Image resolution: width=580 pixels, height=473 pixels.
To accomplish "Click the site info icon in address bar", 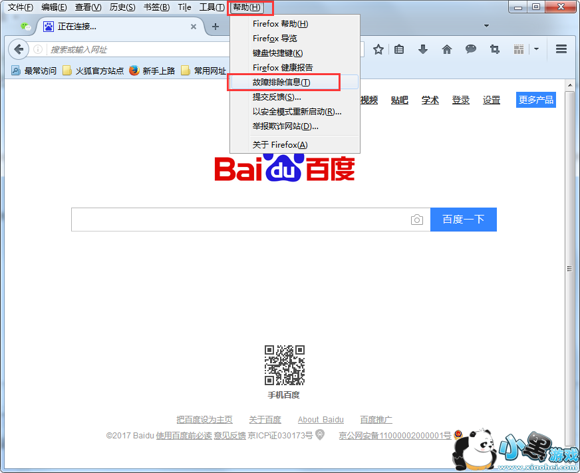I will point(38,49).
